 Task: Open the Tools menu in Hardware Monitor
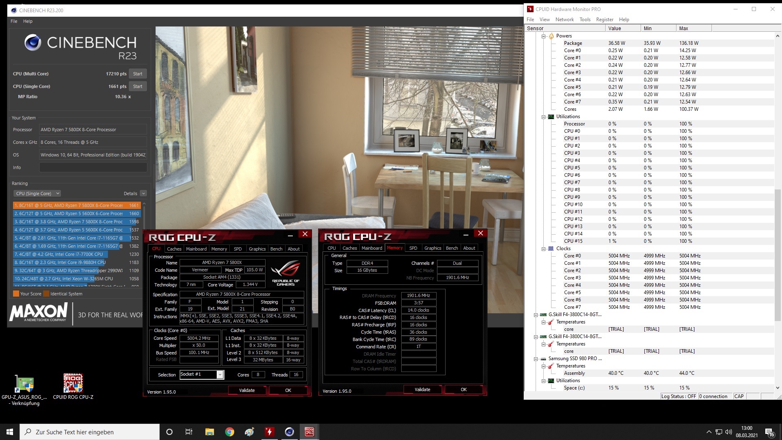coord(585,20)
